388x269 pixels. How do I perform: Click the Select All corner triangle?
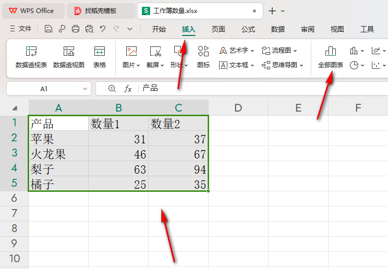tap(15, 108)
